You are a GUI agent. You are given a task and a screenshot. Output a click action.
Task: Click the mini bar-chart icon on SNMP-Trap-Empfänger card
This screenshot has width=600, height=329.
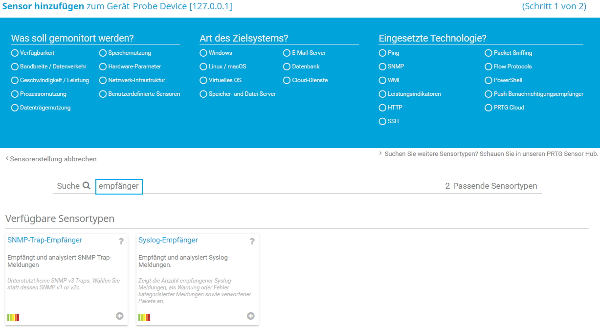coord(13,317)
